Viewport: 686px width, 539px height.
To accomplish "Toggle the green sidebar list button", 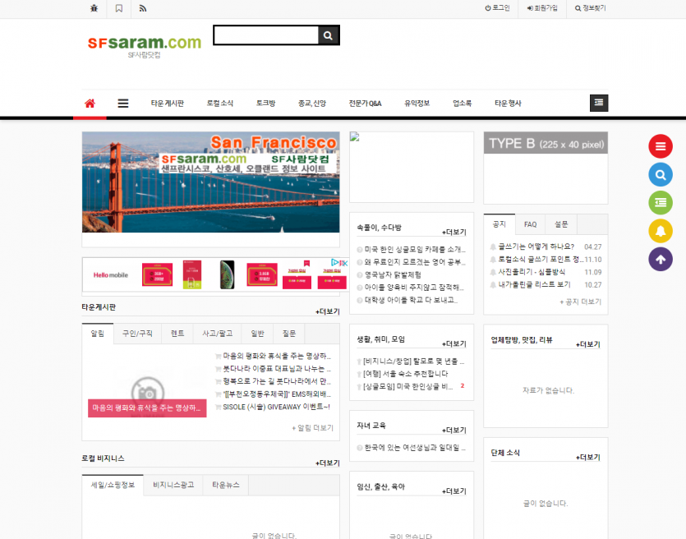I will coord(661,202).
